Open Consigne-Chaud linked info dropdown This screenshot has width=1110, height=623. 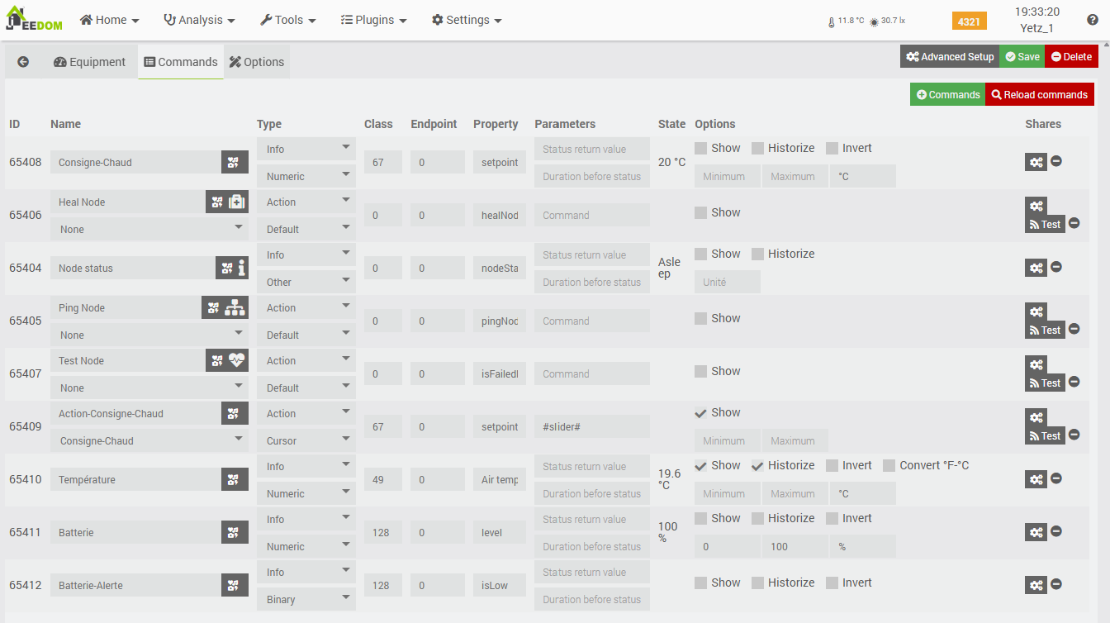[x=149, y=440]
